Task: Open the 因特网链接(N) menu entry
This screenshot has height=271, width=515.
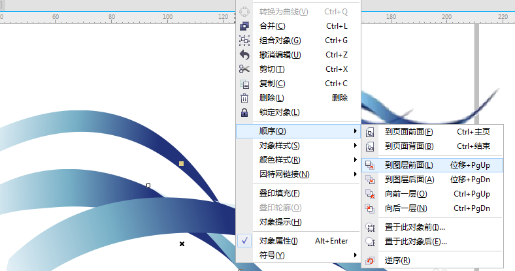Action: coord(298,174)
